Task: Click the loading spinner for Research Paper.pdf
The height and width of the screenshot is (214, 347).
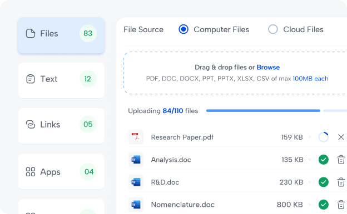Action: 323,137
